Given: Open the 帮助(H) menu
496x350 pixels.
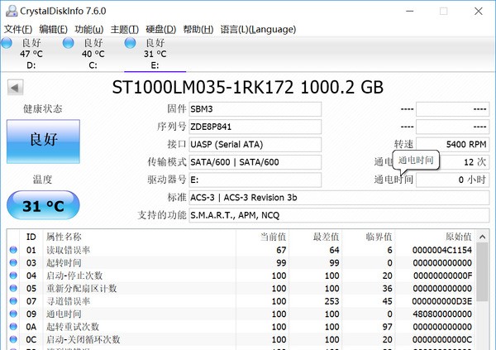Looking at the screenshot, I should (x=198, y=30).
